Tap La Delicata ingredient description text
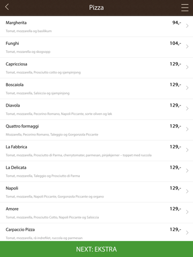This screenshot has height=257, width=193. (x=43, y=176)
